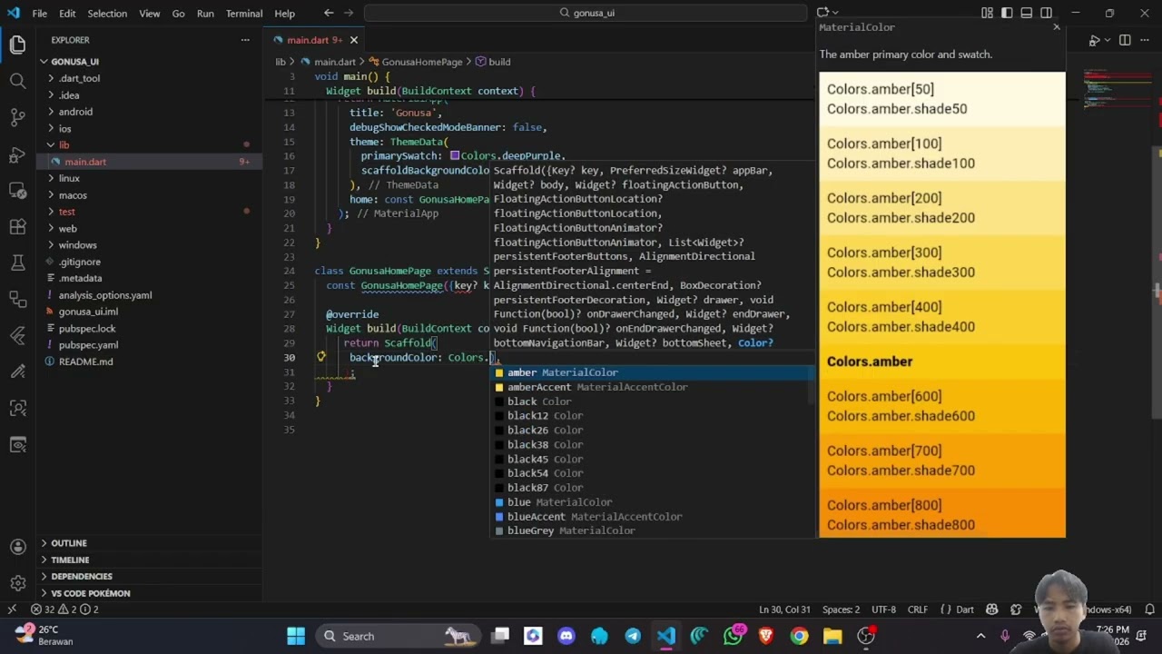The image size is (1162, 654).
Task: Toggle the Primary Side Bar
Action: coord(1007,13)
